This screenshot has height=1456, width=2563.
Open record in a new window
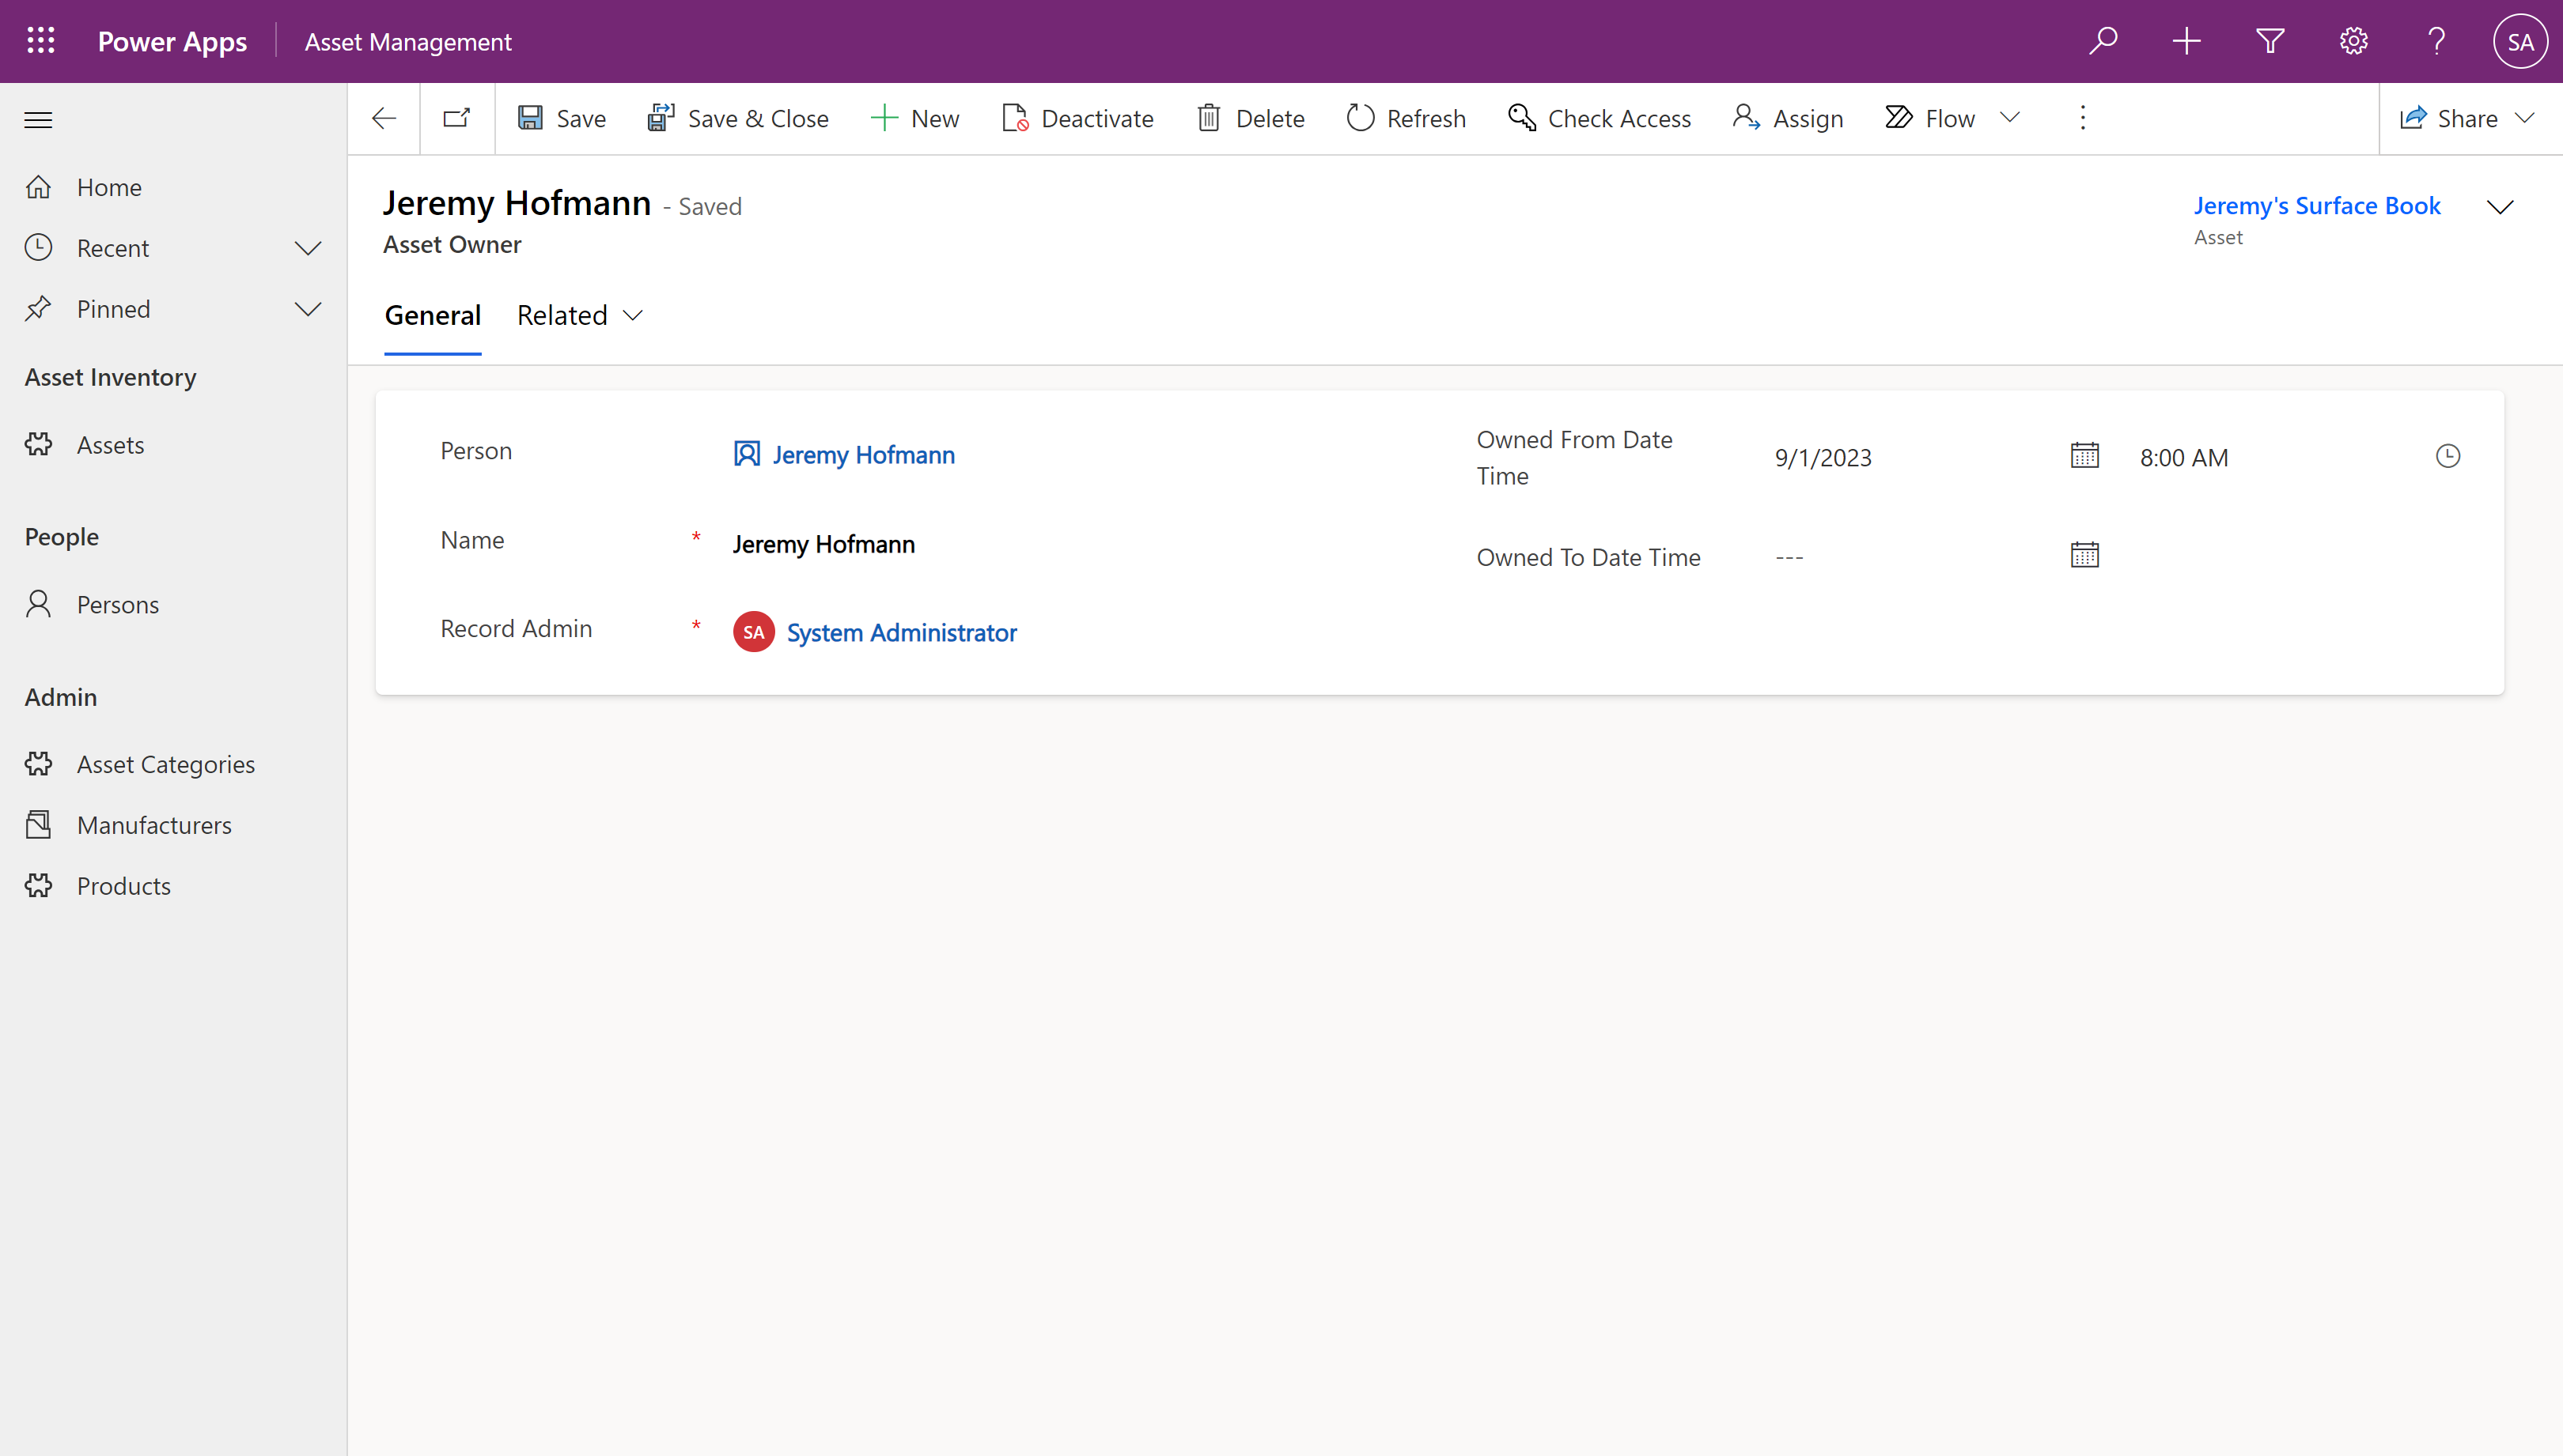(457, 118)
